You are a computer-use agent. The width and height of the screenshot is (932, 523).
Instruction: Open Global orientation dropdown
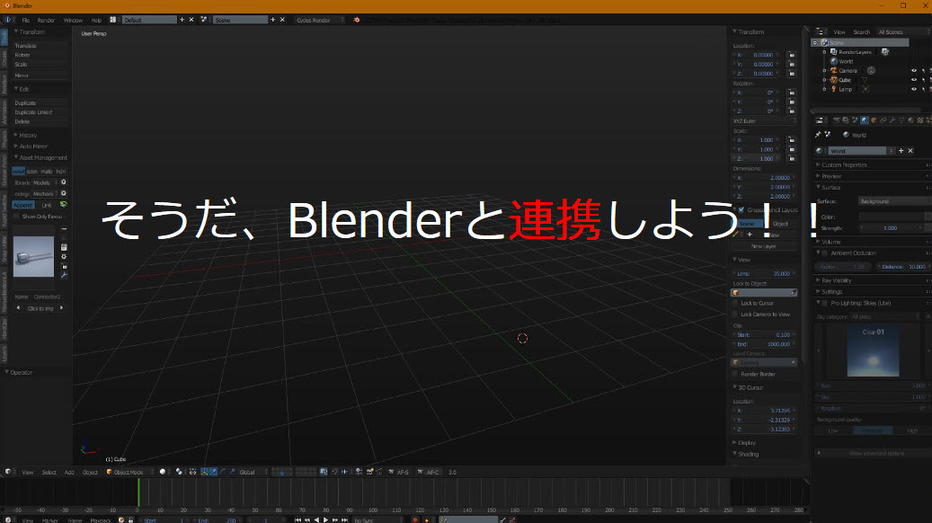[253, 473]
